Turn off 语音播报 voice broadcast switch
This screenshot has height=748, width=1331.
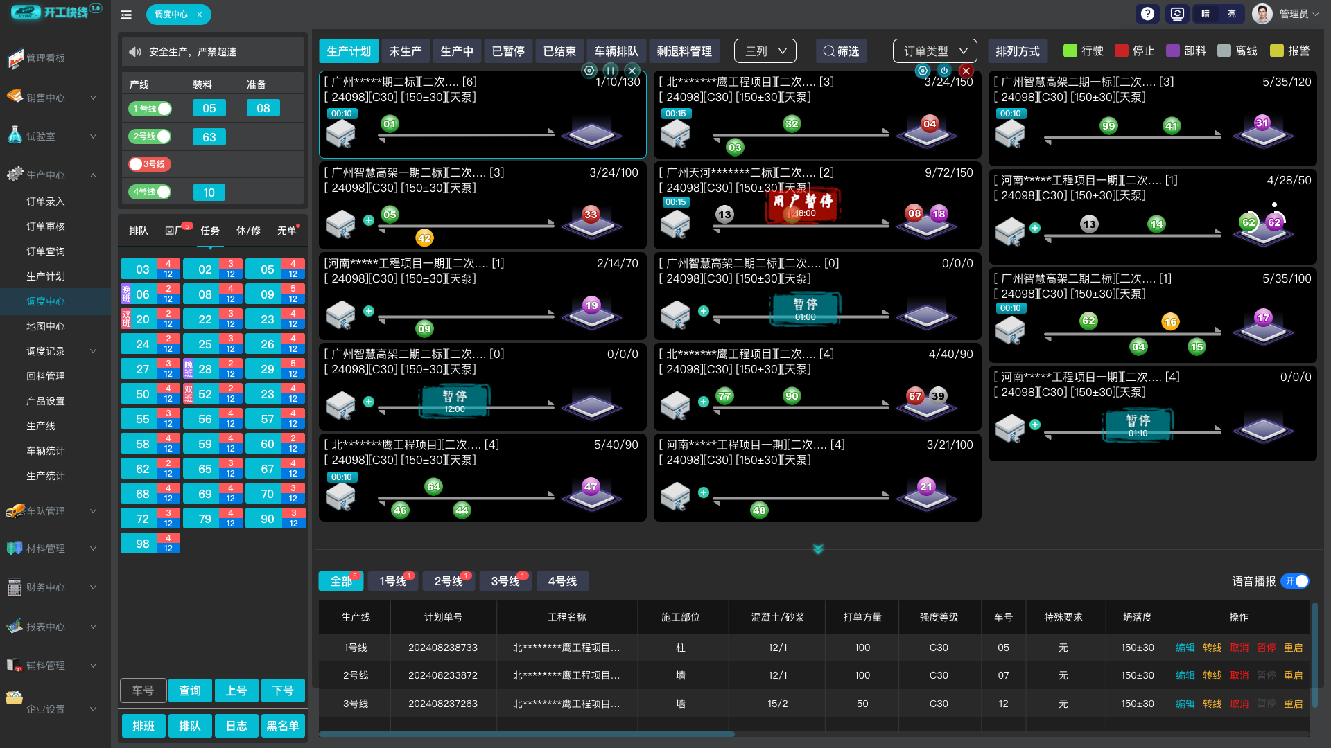(x=1295, y=581)
